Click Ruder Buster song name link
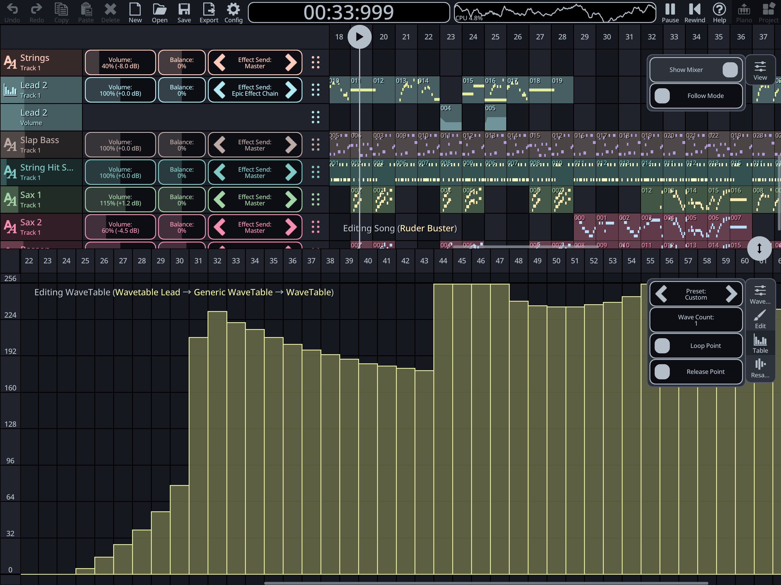The image size is (781, 585). point(427,228)
